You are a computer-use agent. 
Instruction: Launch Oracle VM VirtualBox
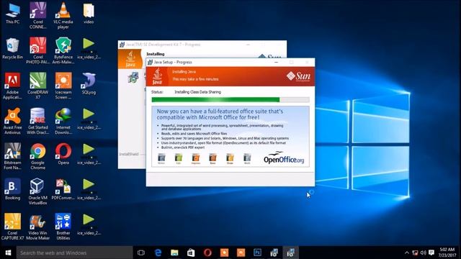click(38, 191)
